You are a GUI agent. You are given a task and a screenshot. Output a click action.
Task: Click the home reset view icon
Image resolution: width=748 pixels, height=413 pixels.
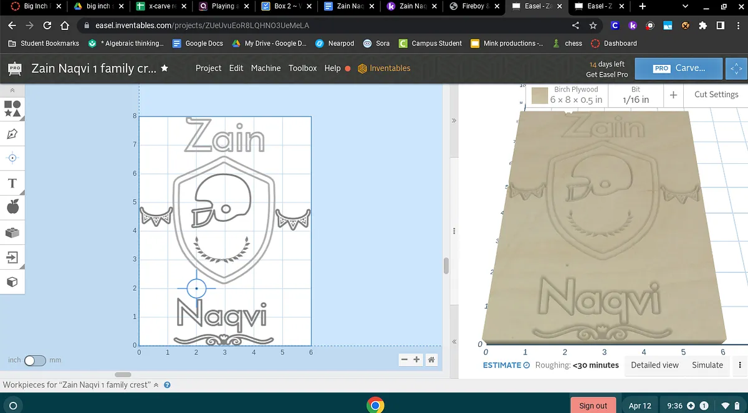(431, 359)
